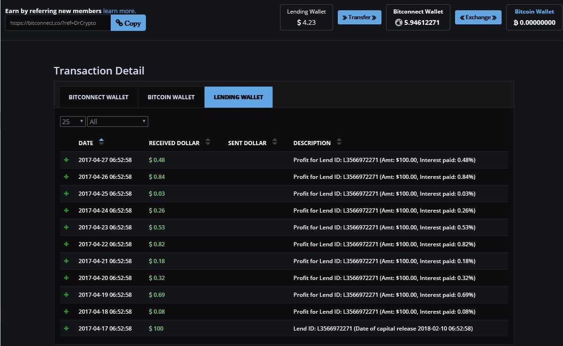Screen dimensions: 563x346
Task: Copy the referral link
Action: (x=128, y=23)
